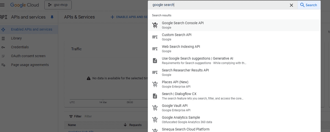Viewport: 330px width, 132px height.
Task: Select the Google Search Console API cart icon
Action: click(x=155, y=25)
